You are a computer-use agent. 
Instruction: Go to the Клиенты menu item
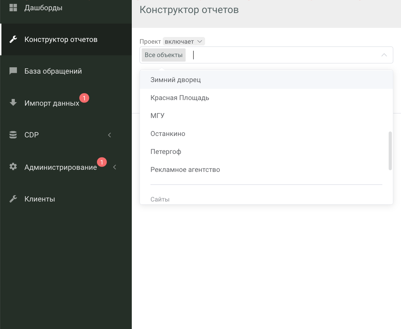[x=39, y=199]
